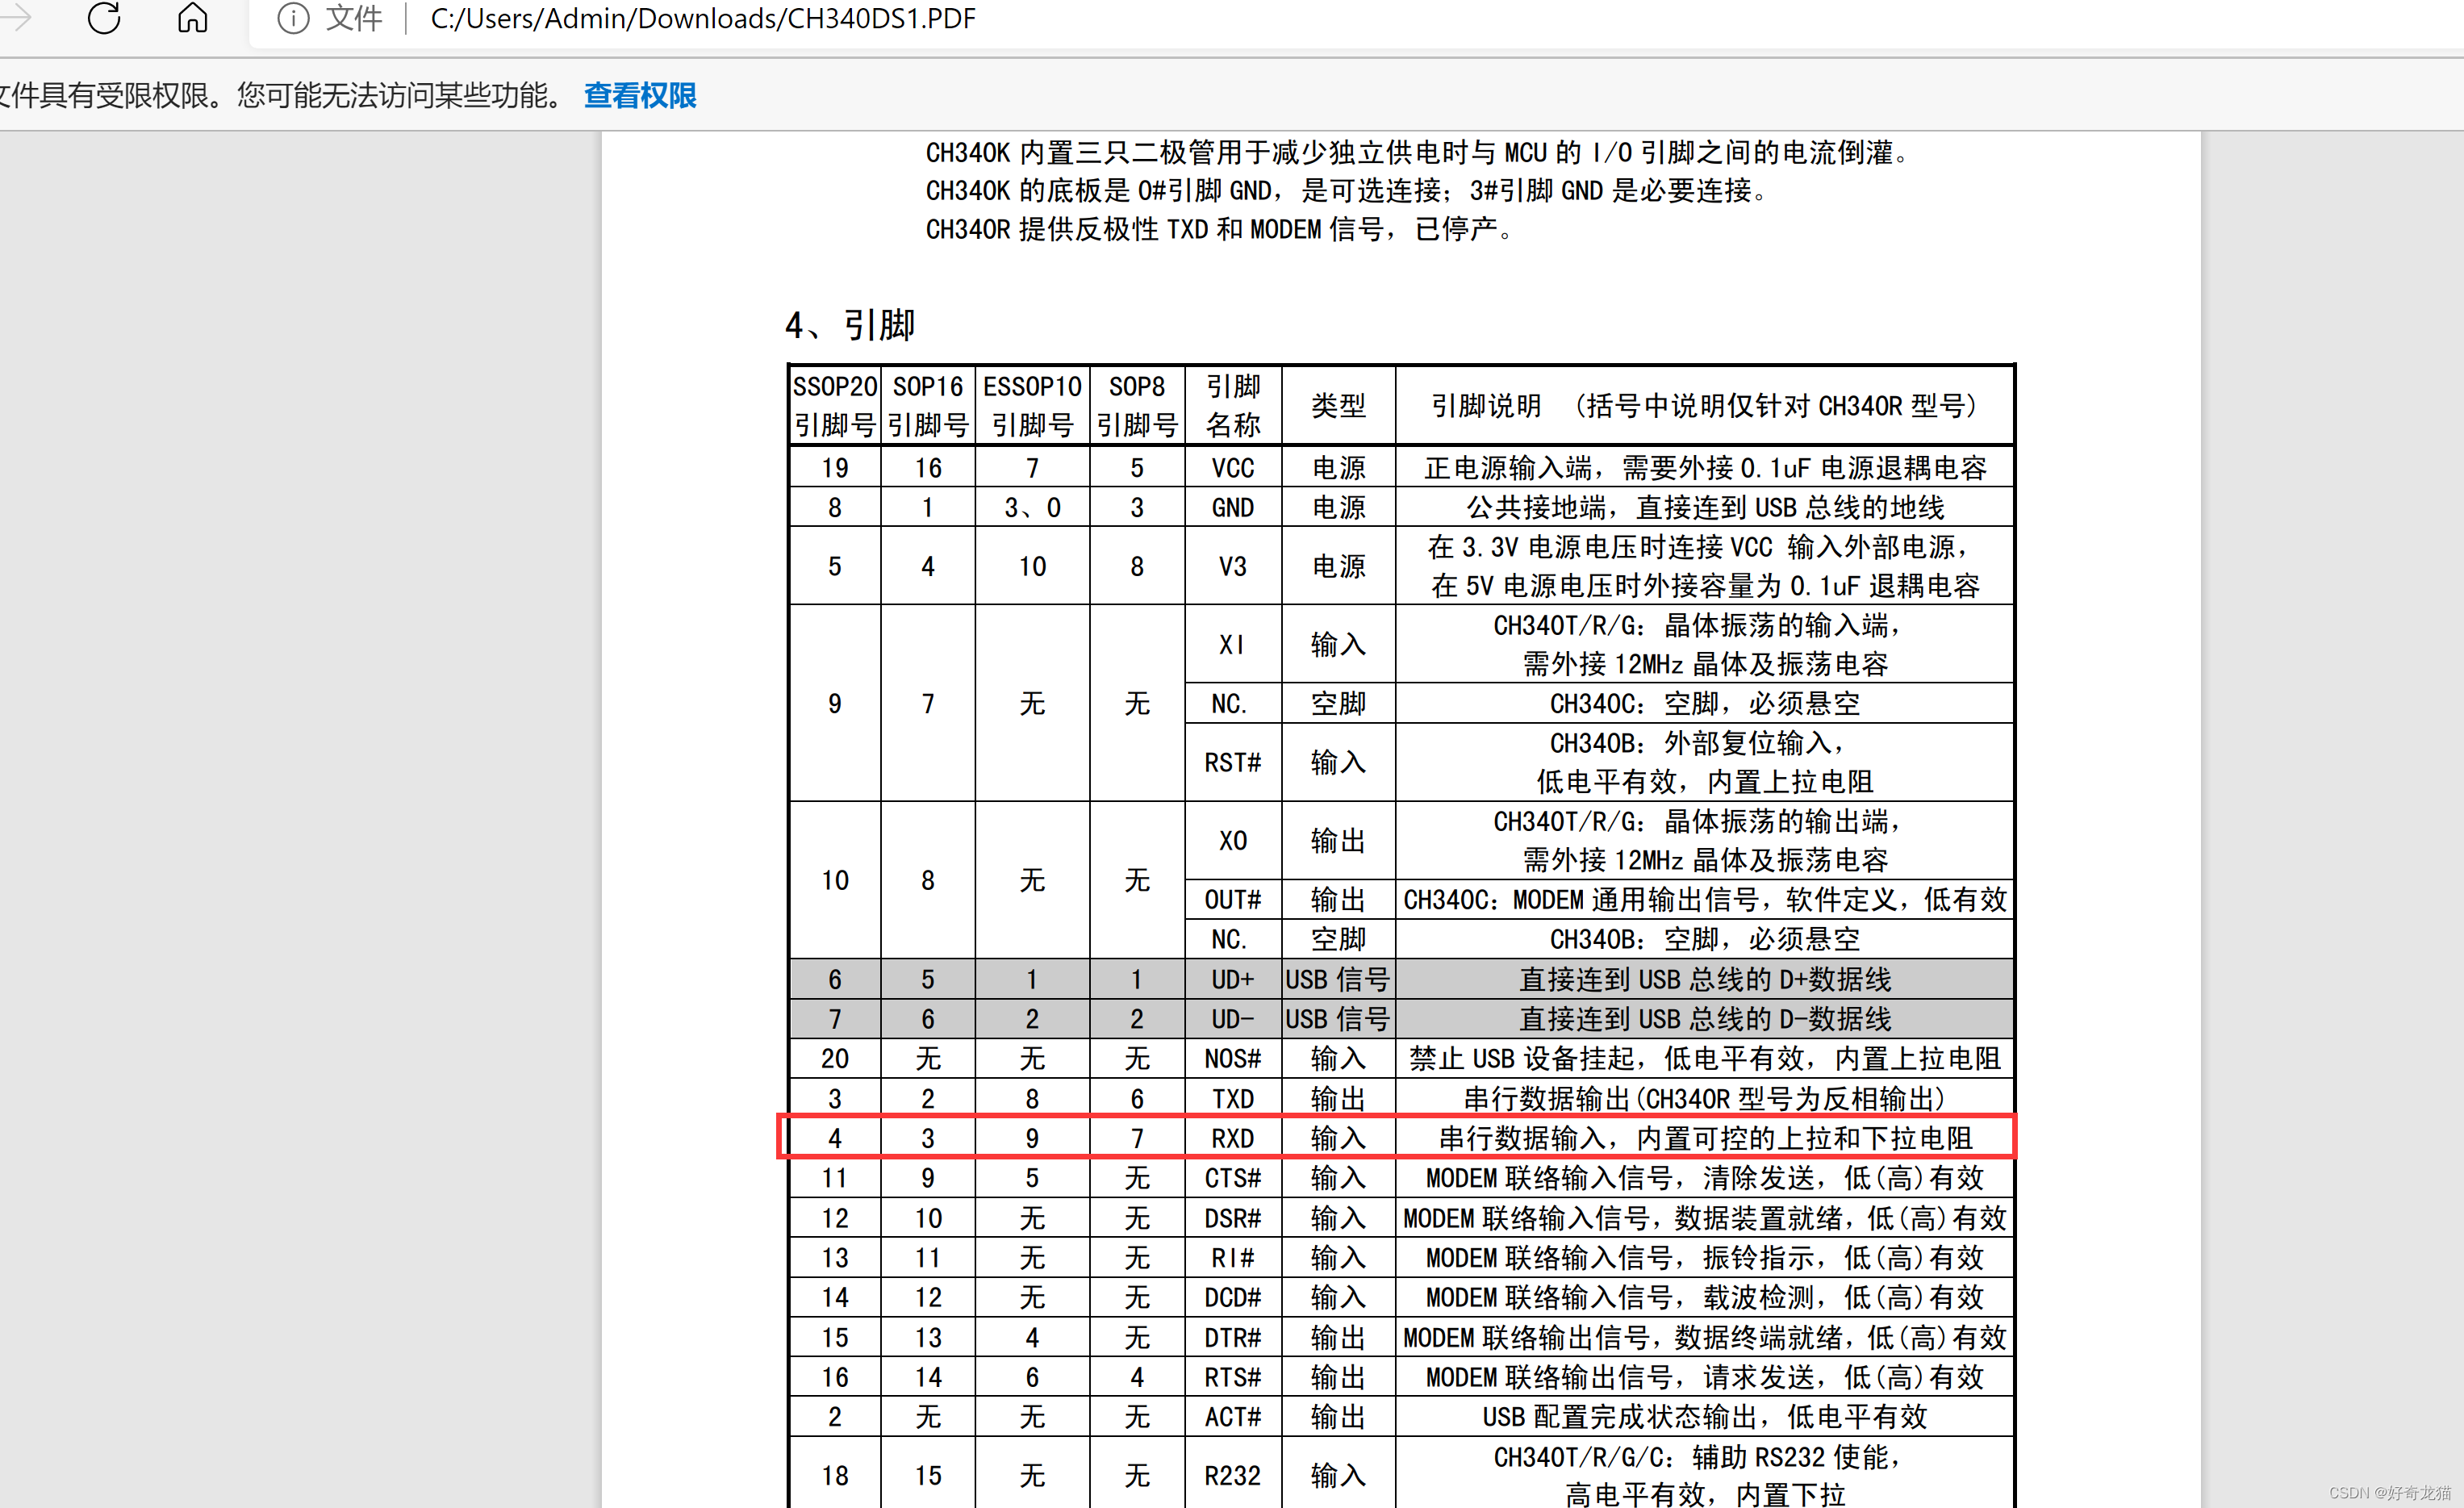The width and height of the screenshot is (2464, 1508).
Task: Click the UD+ pin name cell
Action: (1232, 979)
